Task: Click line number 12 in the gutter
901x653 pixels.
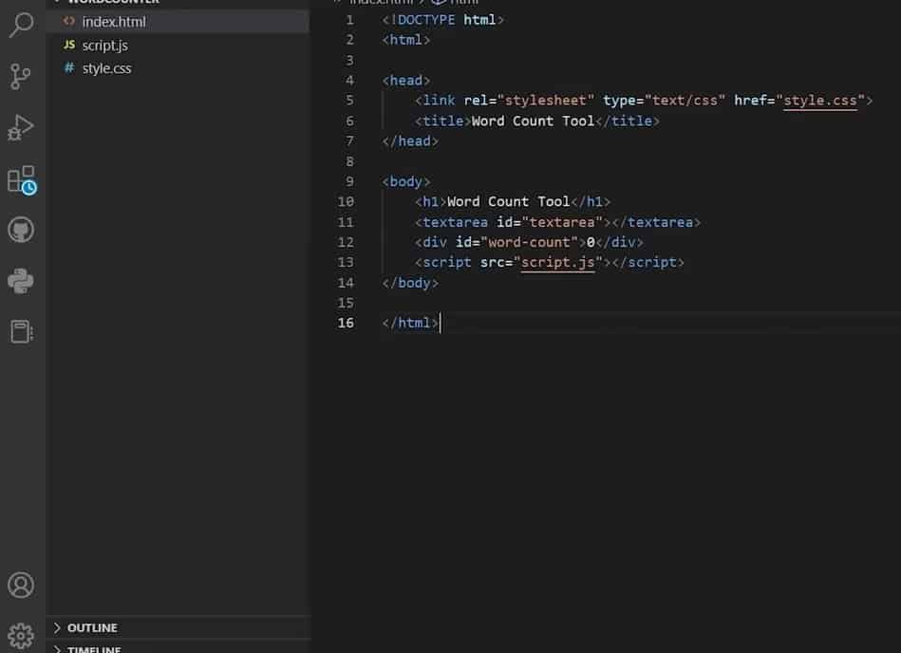Action: point(346,242)
